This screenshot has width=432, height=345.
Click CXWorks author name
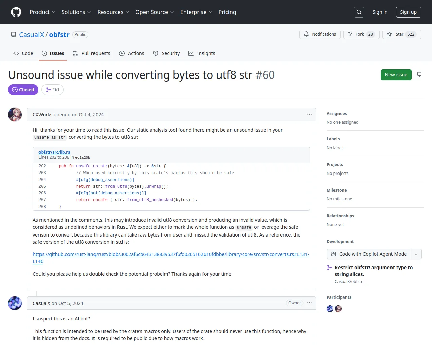point(43,115)
